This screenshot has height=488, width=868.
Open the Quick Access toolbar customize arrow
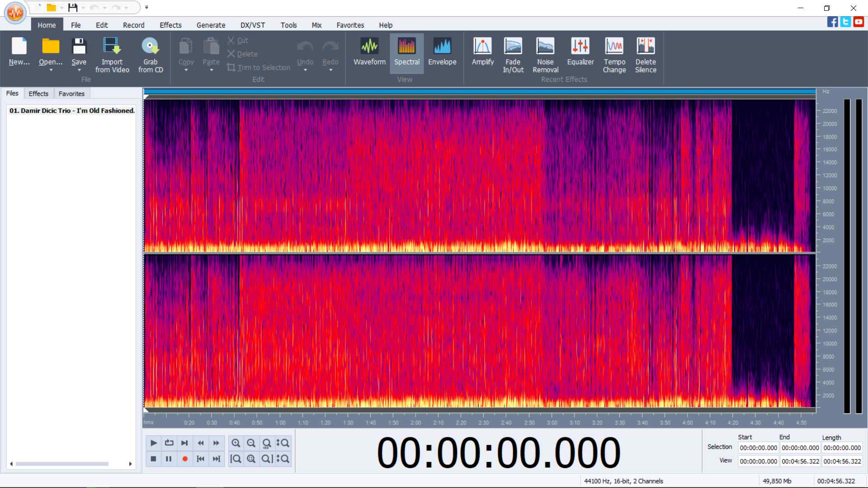coord(146,7)
